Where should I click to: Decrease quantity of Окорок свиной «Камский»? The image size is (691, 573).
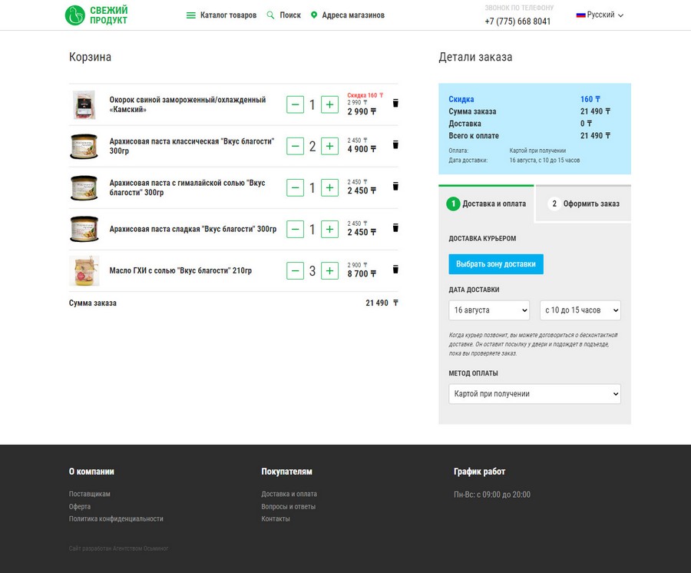(x=296, y=104)
